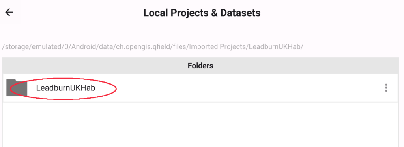This screenshot has height=147, width=404.
Task: Click the gray folder icon beside LeadburnUKHab
Action: click(x=17, y=88)
